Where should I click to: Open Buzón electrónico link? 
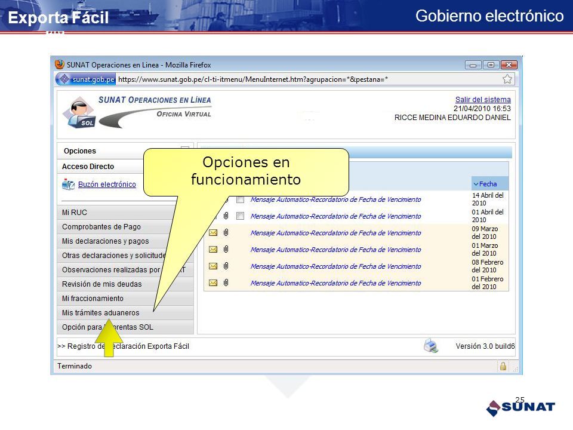coord(107,185)
